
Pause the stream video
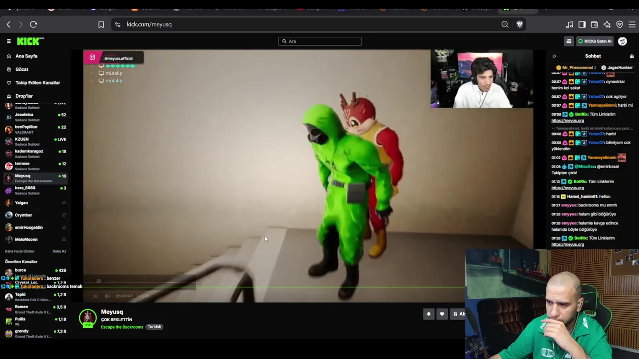[95, 296]
